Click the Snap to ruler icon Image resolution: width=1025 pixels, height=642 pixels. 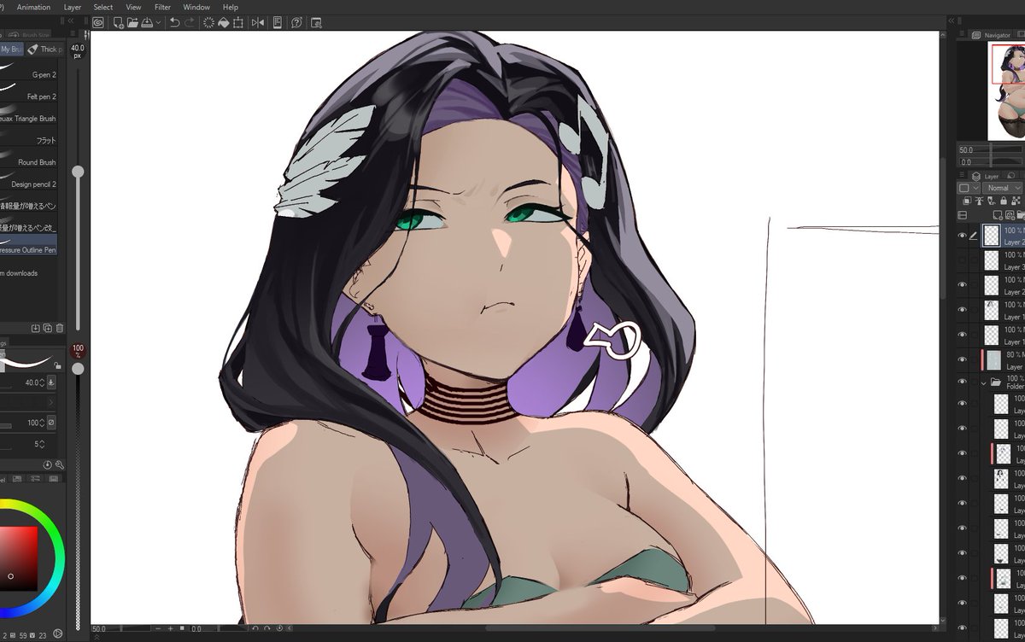258,23
